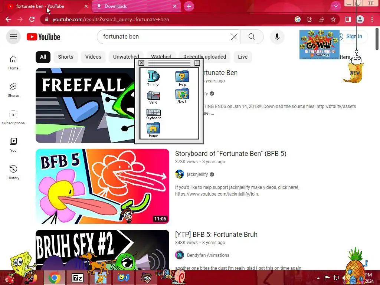
Task: Open a new browser tab with the plus button
Action: (189, 6)
